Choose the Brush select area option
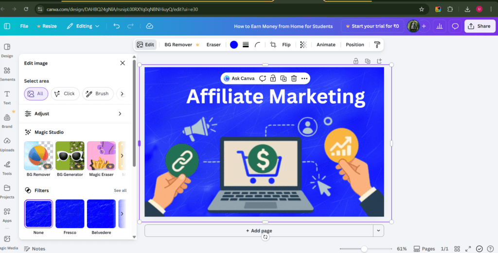 coord(98,94)
